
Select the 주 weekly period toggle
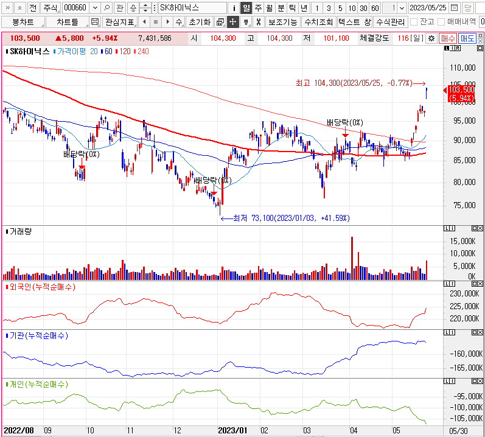click(x=258, y=8)
